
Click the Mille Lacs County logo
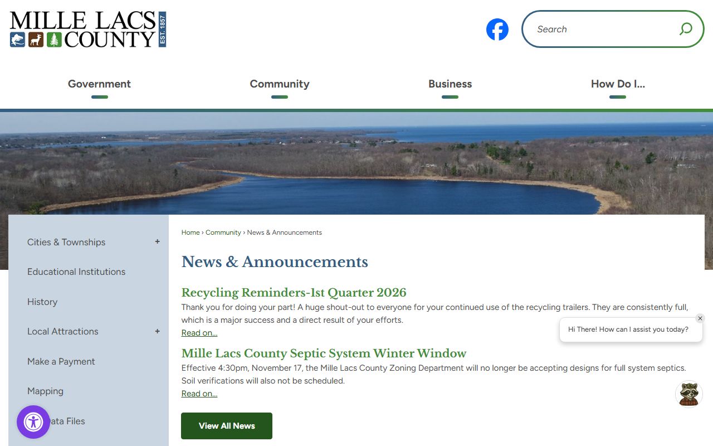tap(88, 30)
